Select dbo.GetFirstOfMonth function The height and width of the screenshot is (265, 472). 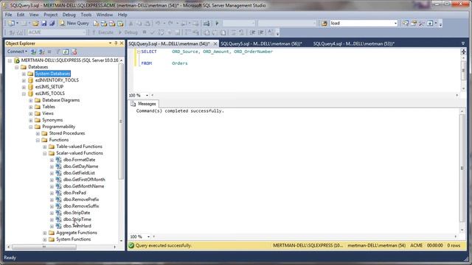click(84, 180)
